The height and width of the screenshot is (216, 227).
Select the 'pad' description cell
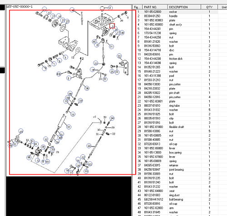172,76
